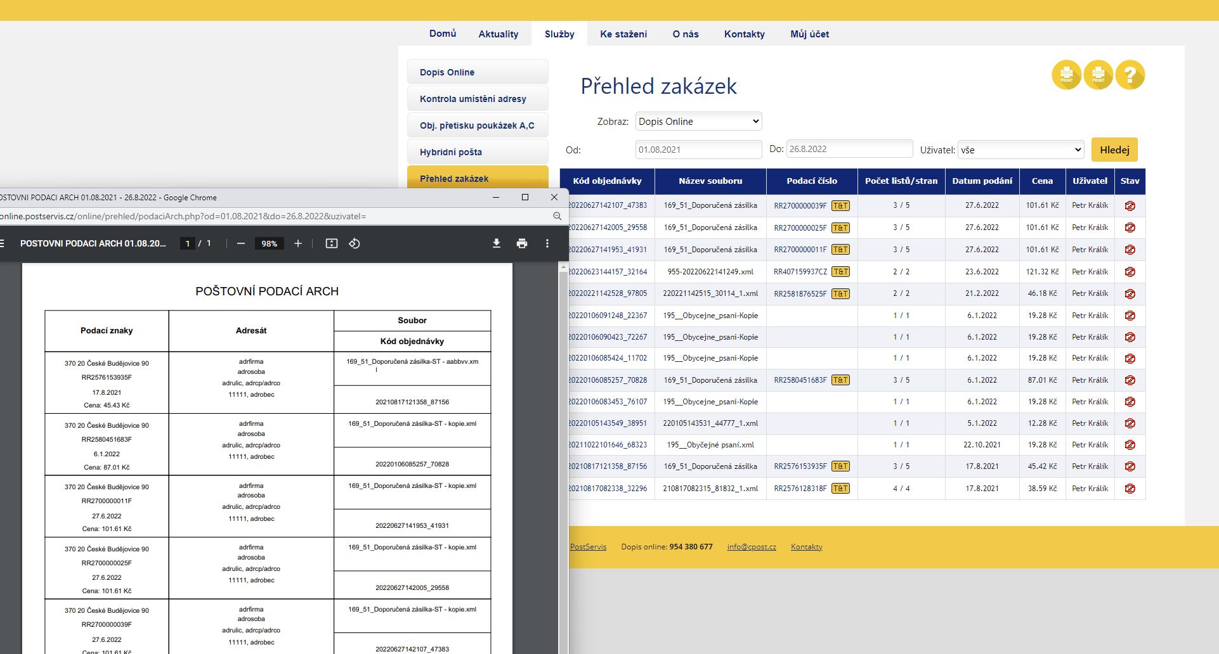This screenshot has width=1219, height=654.
Task: Click status icon for order 20211022101646_68323
Action: (x=1130, y=445)
